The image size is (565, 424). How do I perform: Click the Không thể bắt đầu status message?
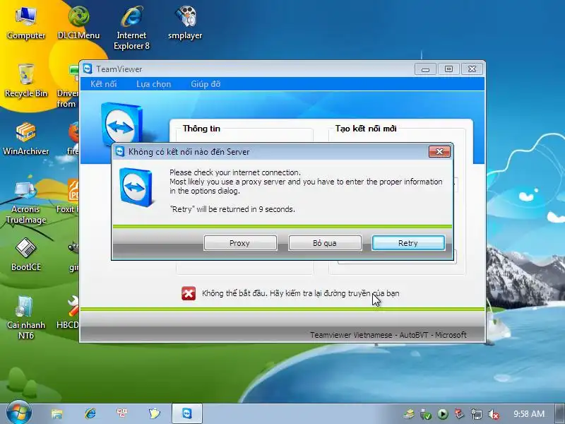[301, 293]
